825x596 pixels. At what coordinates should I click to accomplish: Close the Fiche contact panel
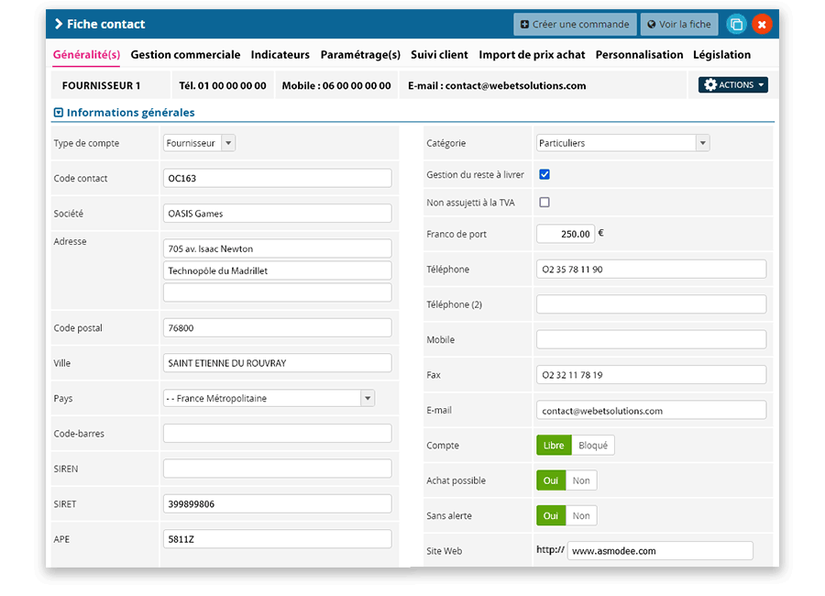(x=762, y=24)
